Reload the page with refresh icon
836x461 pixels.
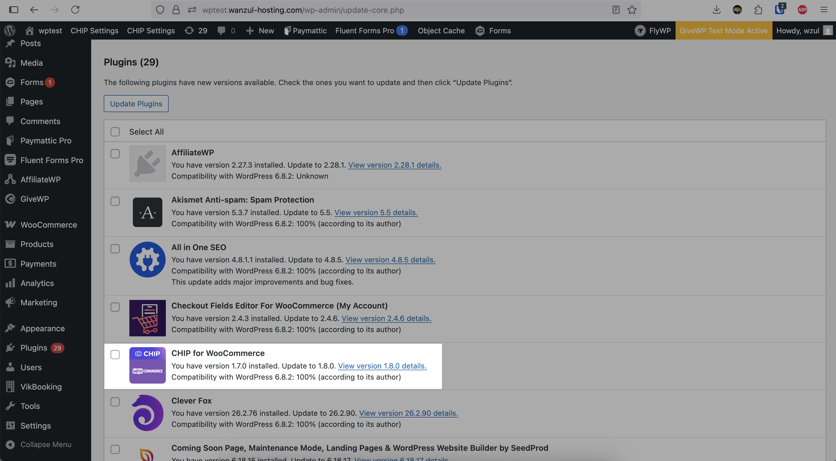[x=75, y=10]
